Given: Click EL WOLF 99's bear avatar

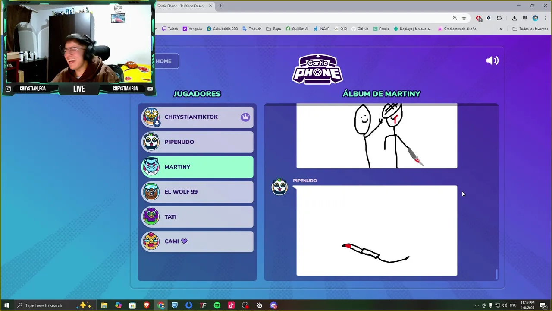Looking at the screenshot, I should [151, 192].
